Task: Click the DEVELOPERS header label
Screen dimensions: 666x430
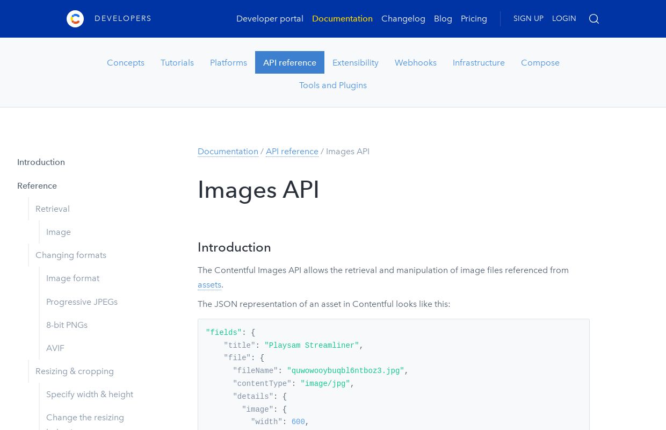Action: point(123,19)
